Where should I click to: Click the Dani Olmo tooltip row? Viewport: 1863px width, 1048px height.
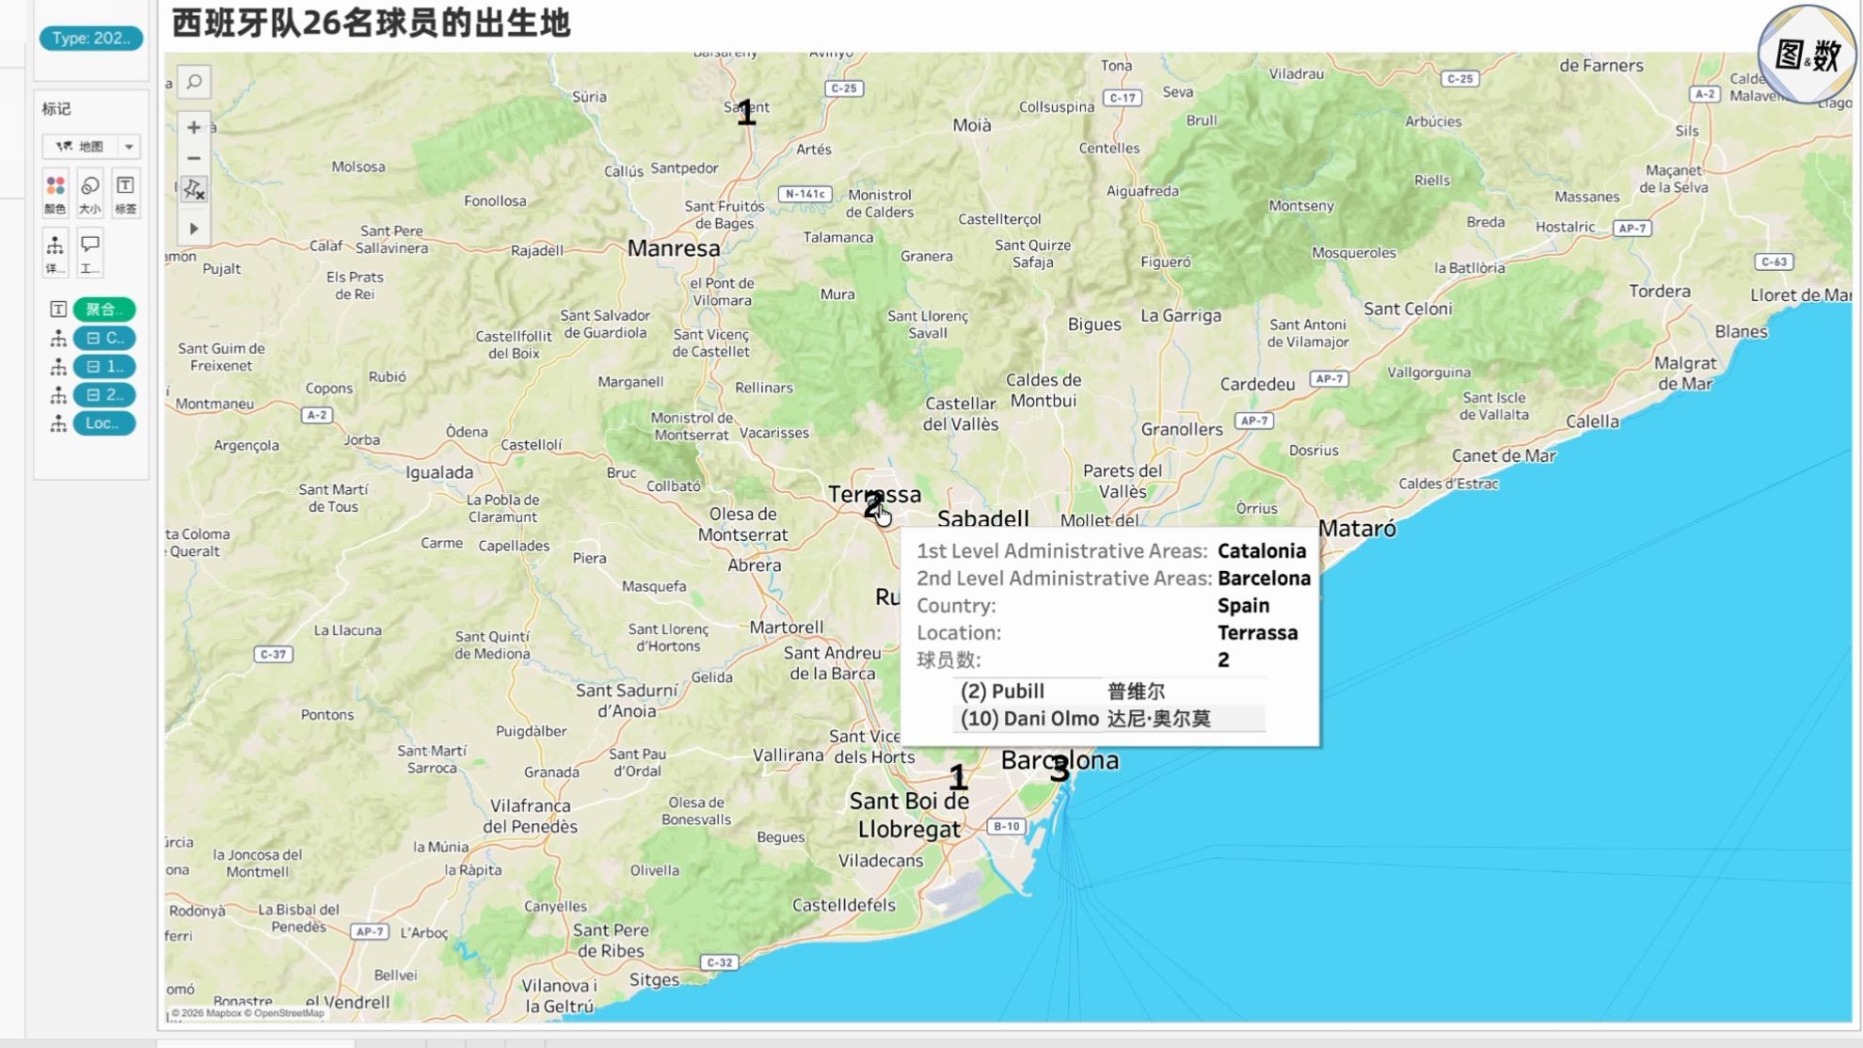pyautogui.click(x=1109, y=719)
